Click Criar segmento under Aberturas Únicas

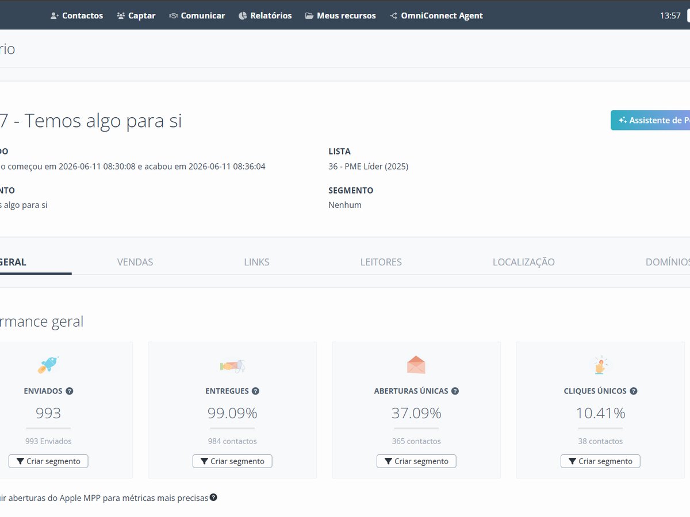tap(416, 461)
